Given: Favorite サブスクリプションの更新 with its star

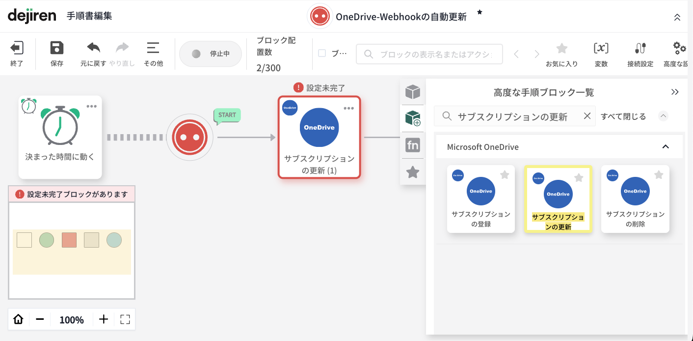Looking at the screenshot, I should (x=579, y=177).
